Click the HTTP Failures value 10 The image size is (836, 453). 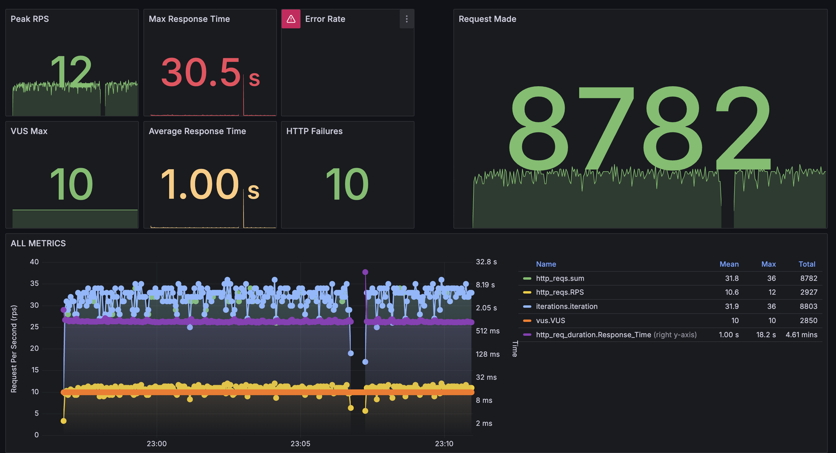[347, 184]
